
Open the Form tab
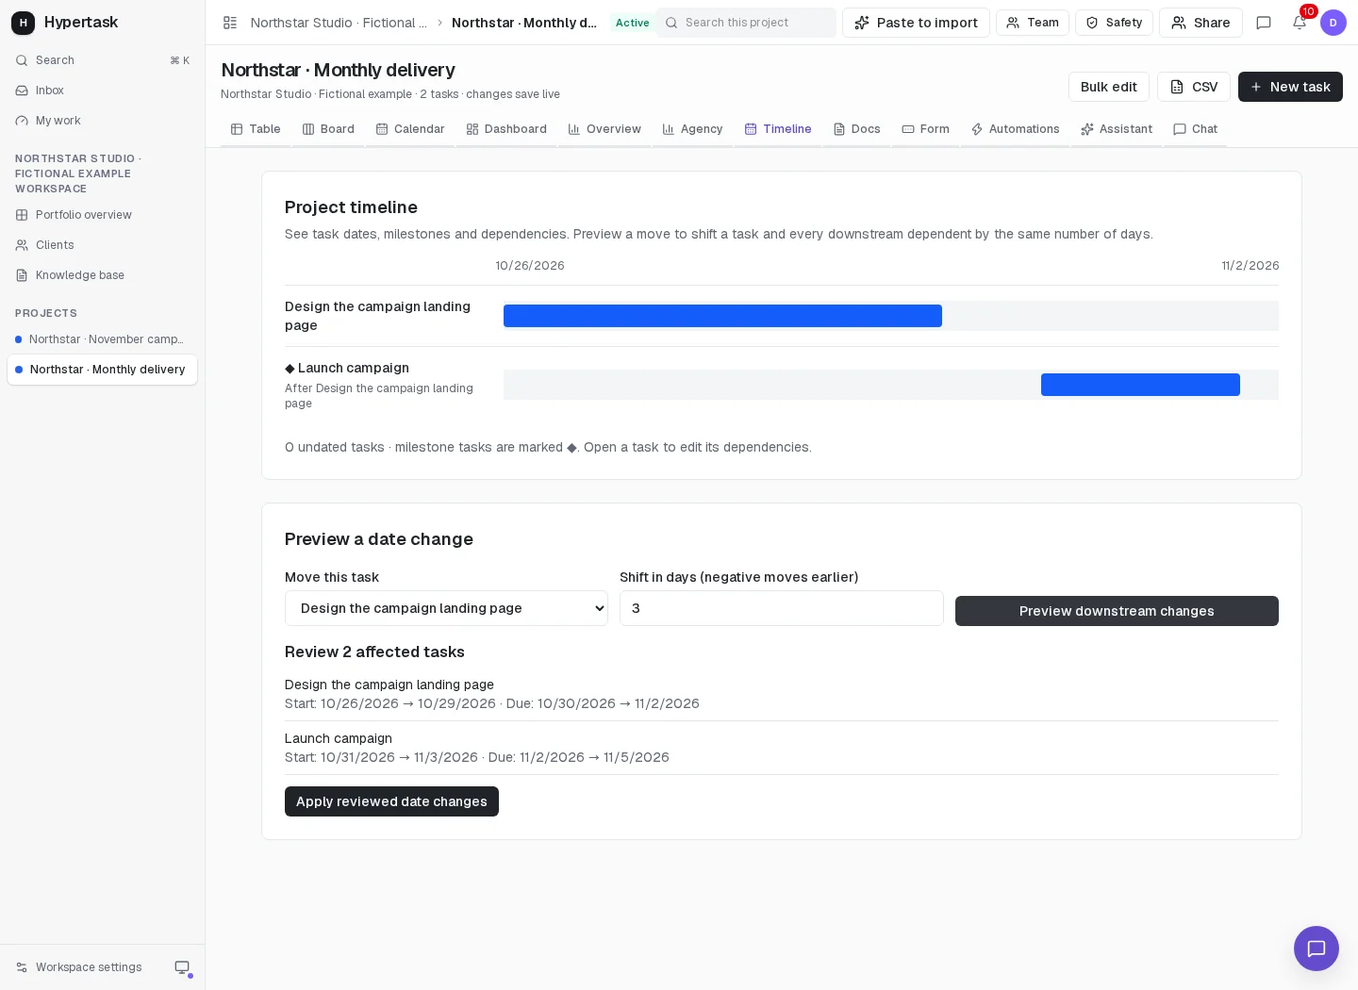pyautogui.click(x=925, y=129)
